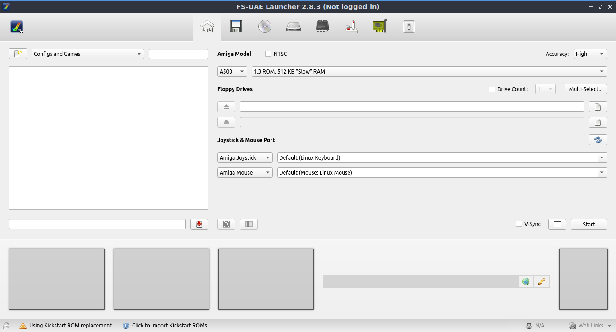Eject the second floppy drive
The image size is (616, 332).
coord(226,122)
